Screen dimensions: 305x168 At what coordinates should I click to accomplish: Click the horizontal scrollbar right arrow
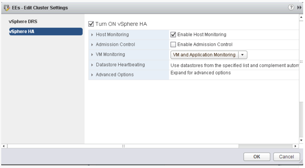295,146
